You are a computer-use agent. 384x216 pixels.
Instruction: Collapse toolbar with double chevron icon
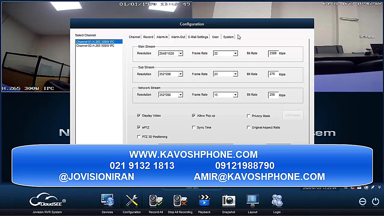(x=379, y=188)
